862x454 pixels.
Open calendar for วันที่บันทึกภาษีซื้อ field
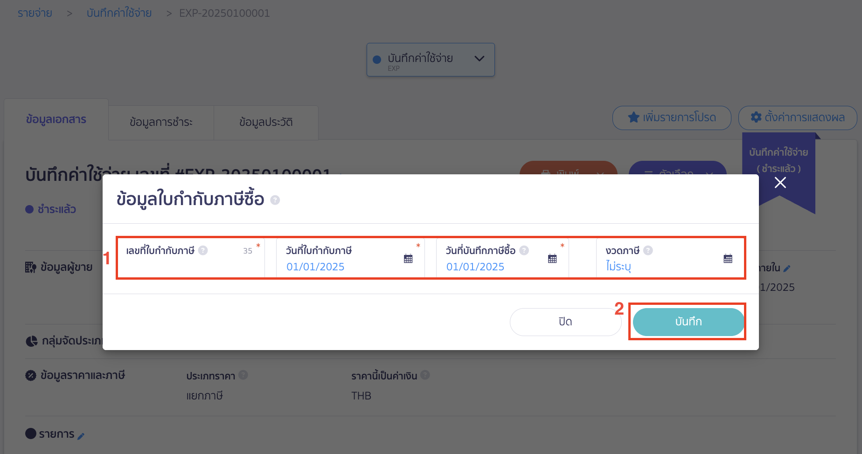[x=553, y=258]
